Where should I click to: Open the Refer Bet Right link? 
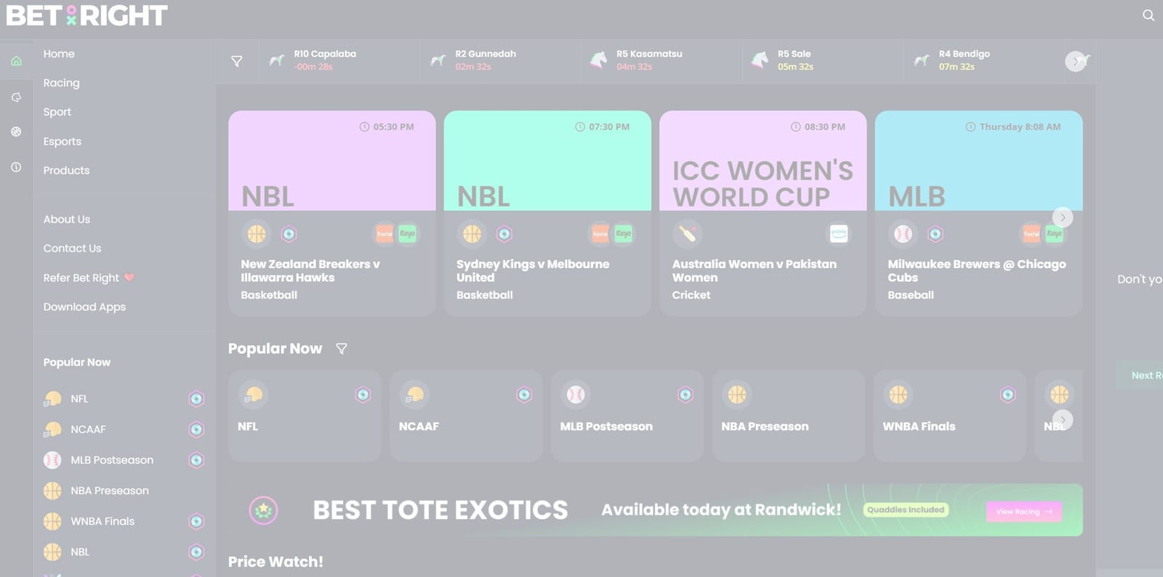(x=81, y=278)
